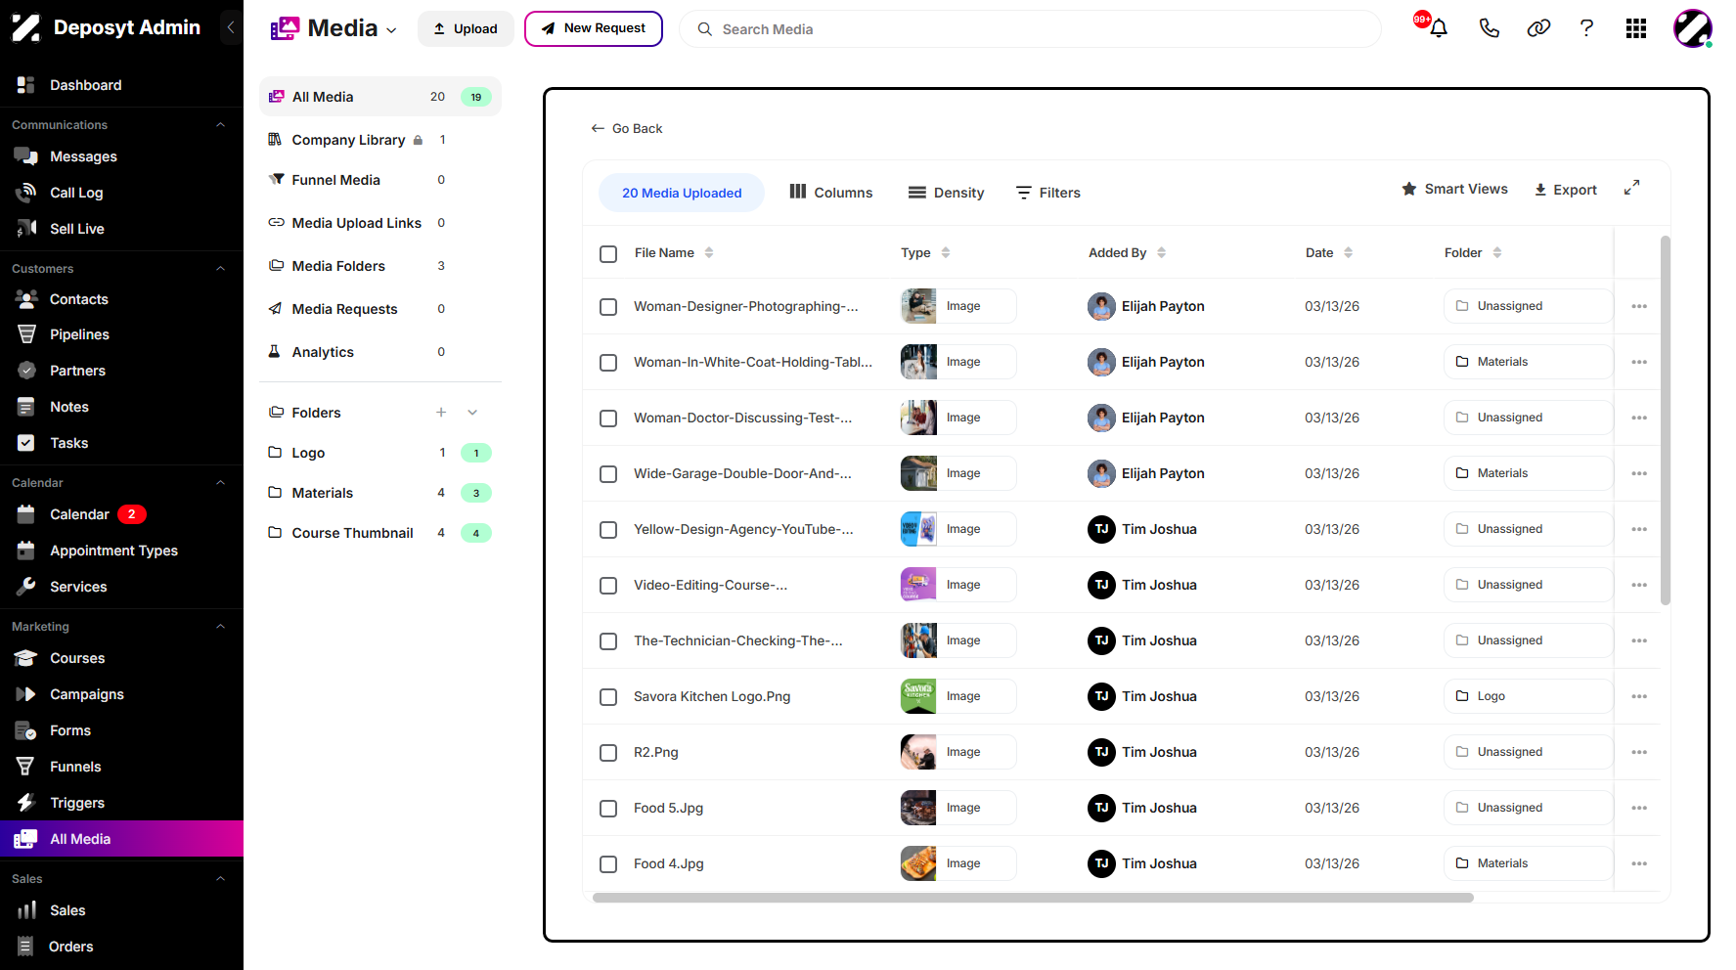Check the Food 5.Jpg row checkbox
This screenshot has height=970, width=1736.
click(x=608, y=809)
